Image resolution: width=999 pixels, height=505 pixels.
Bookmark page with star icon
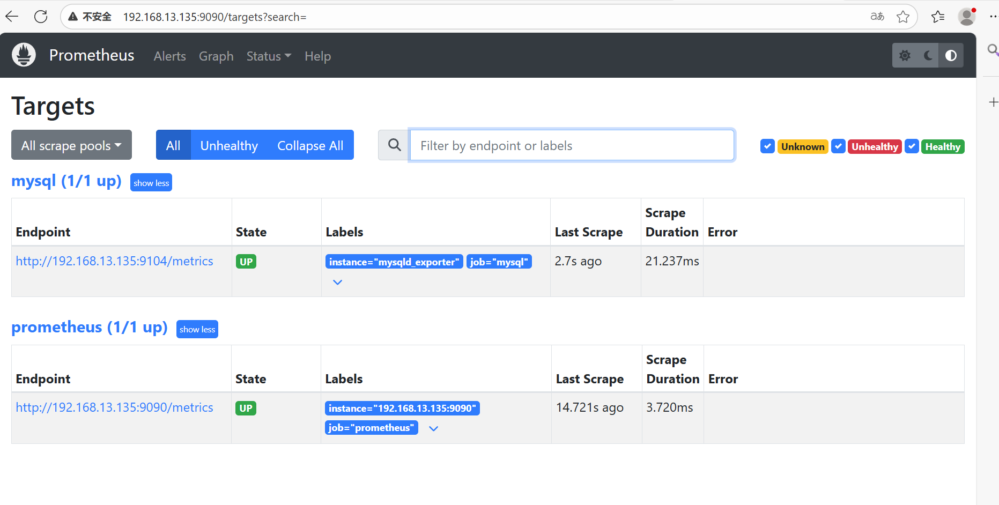click(903, 17)
